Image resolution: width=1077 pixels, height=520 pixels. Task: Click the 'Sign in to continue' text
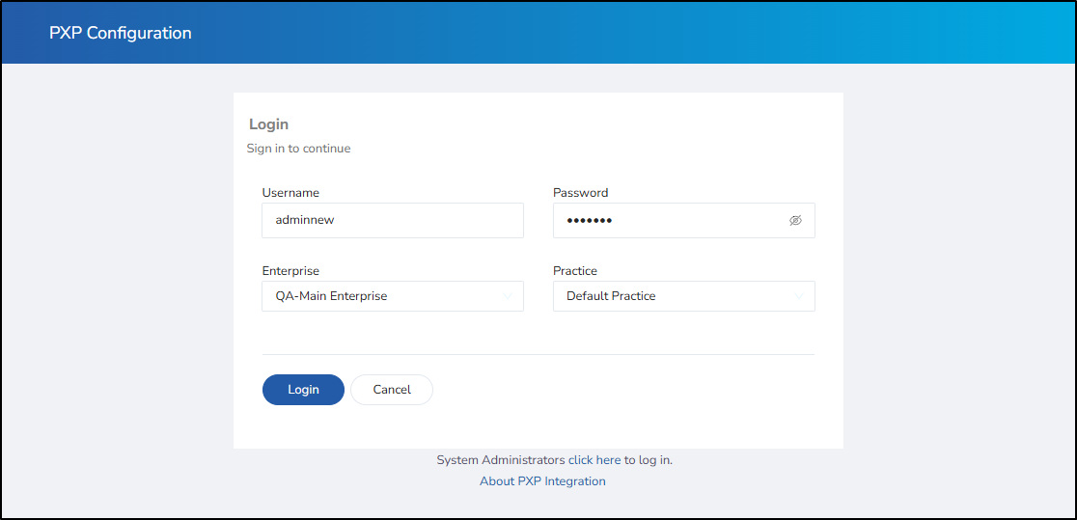[299, 148]
